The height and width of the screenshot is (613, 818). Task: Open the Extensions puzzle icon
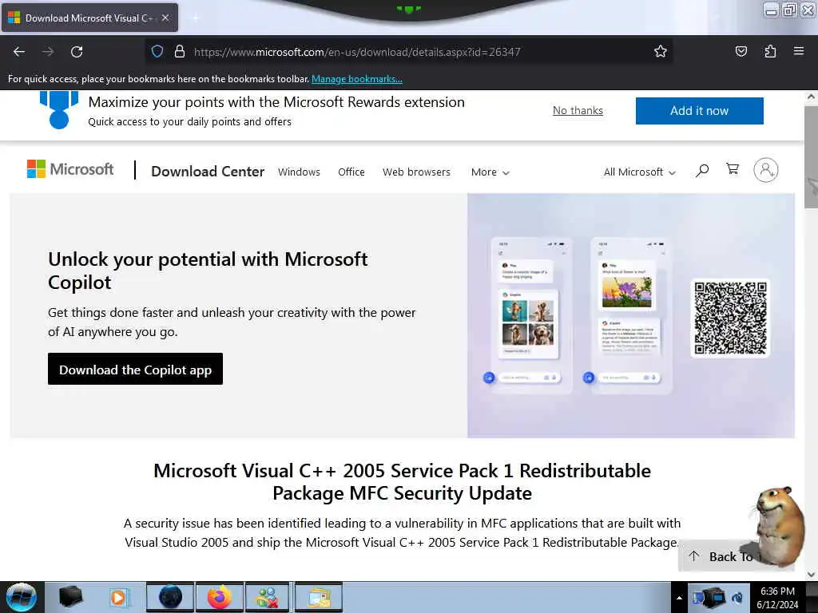point(770,51)
